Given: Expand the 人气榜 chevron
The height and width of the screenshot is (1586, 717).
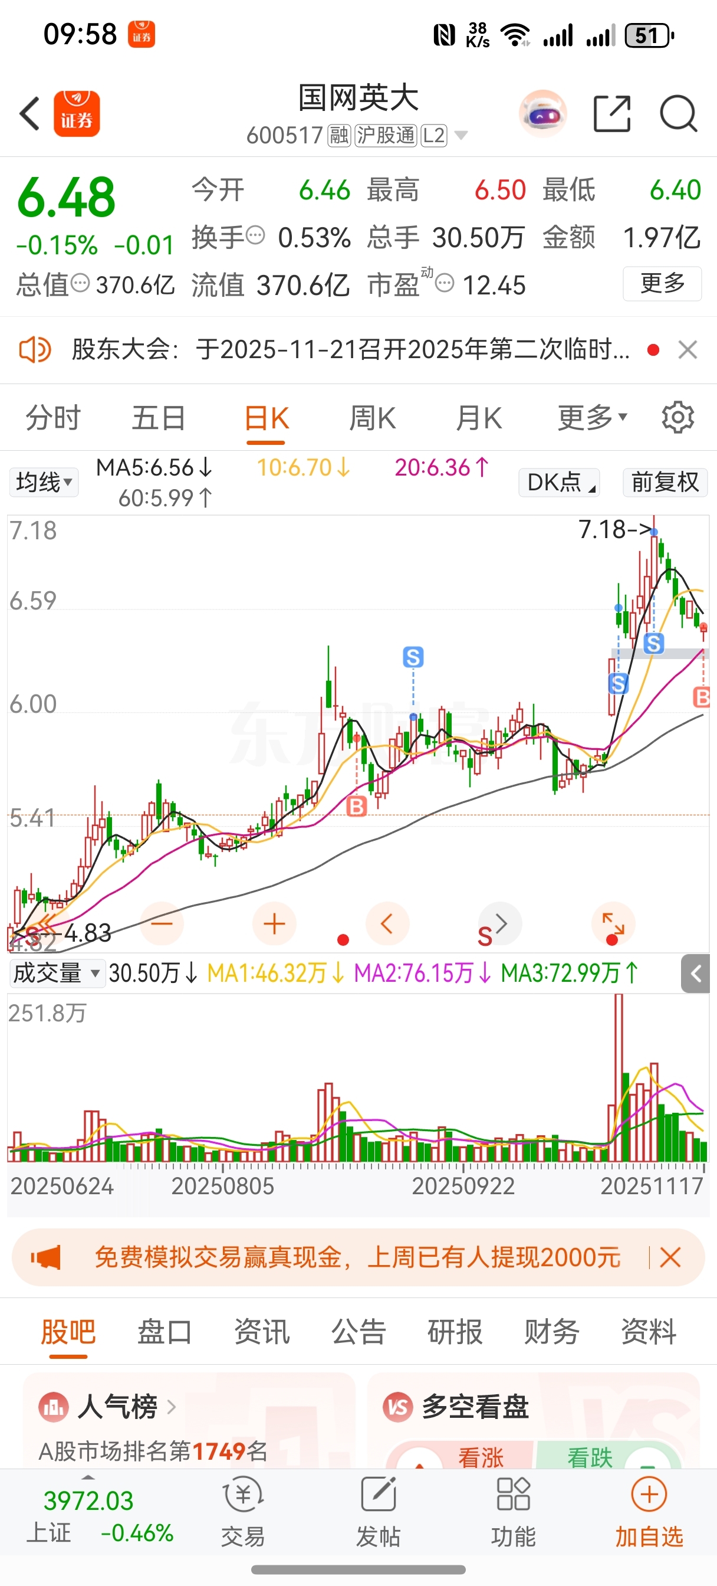Looking at the screenshot, I should 172,1407.
